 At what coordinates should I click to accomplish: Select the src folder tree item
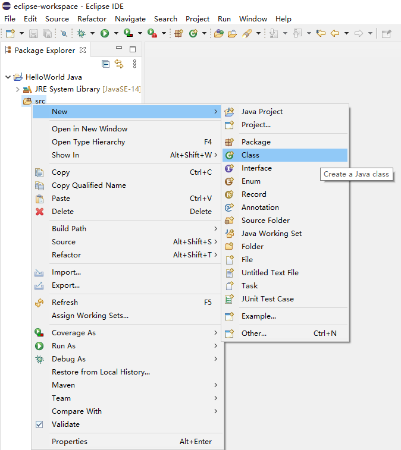click(x=34, y=101)
